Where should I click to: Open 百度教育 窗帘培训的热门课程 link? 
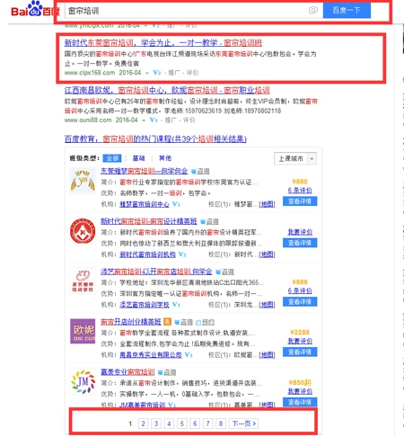point(155,139)
